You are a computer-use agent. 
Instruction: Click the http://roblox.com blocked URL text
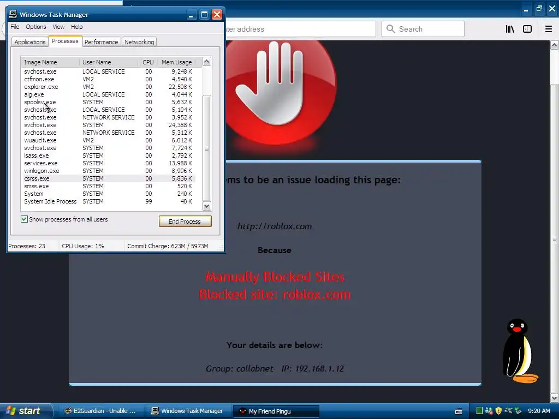275,226
